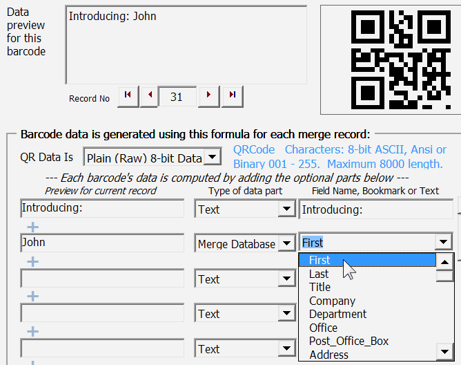Image resolution: width=461 pixels, height=365 pixels.
Task: Select Title from the field list
Action: pos(320,287)
